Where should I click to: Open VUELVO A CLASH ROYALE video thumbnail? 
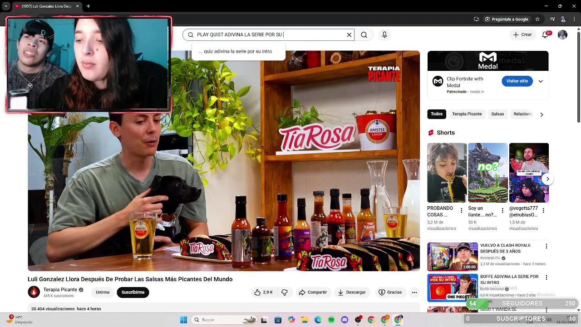(453, 257)
